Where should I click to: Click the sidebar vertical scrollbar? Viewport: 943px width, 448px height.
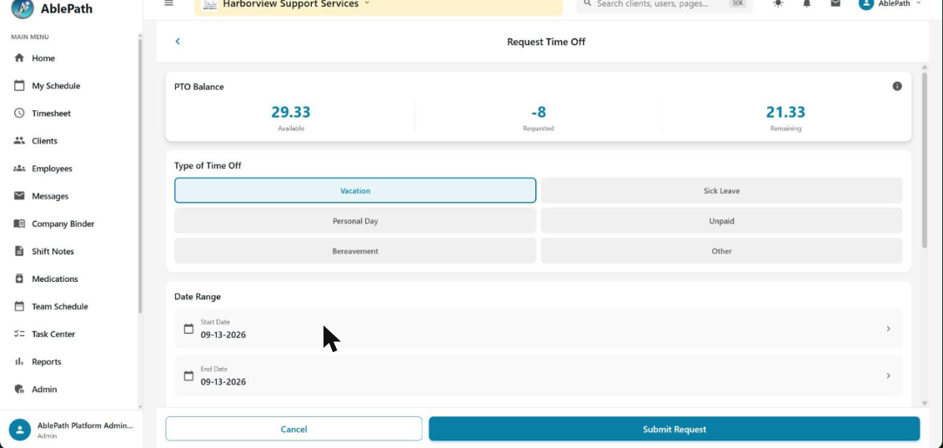click(x=140, y=175)
